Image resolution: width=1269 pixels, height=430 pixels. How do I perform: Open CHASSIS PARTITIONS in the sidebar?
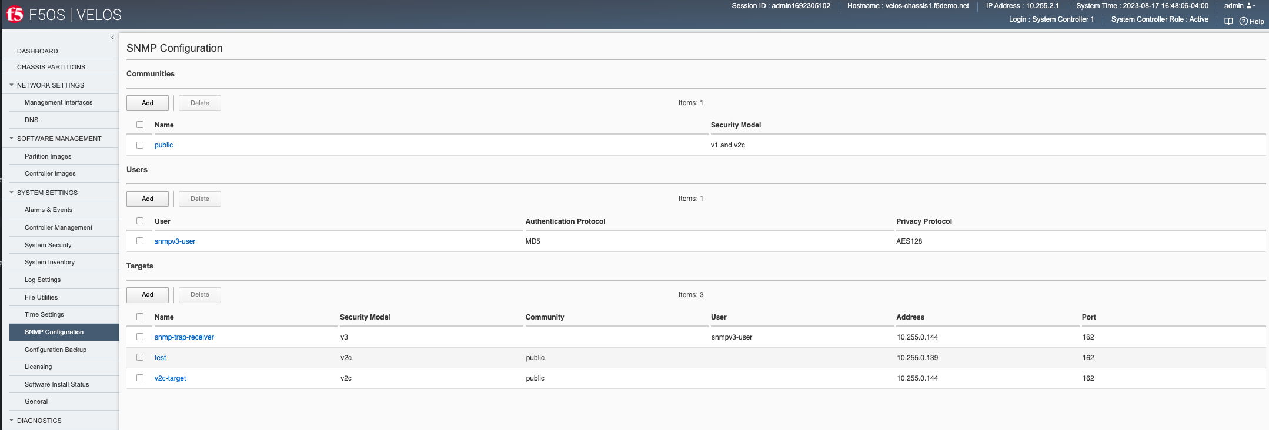[x=51, y=67]
